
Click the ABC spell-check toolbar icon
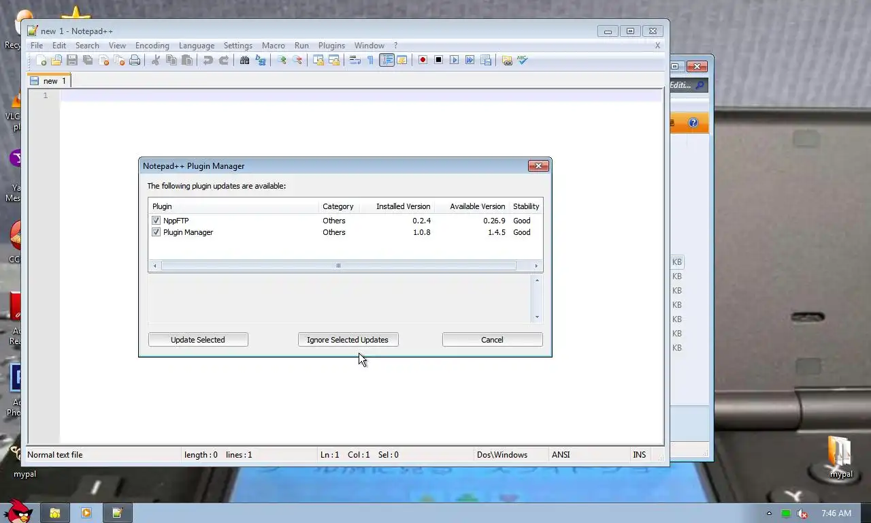click(x=523, y=60)
